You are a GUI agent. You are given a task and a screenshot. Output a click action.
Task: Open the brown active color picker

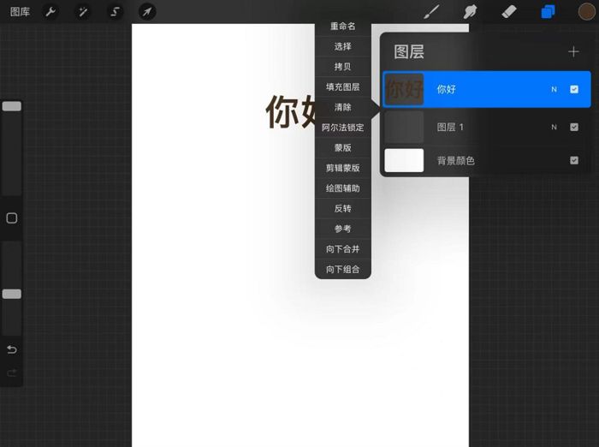click(x=586, y=12)
